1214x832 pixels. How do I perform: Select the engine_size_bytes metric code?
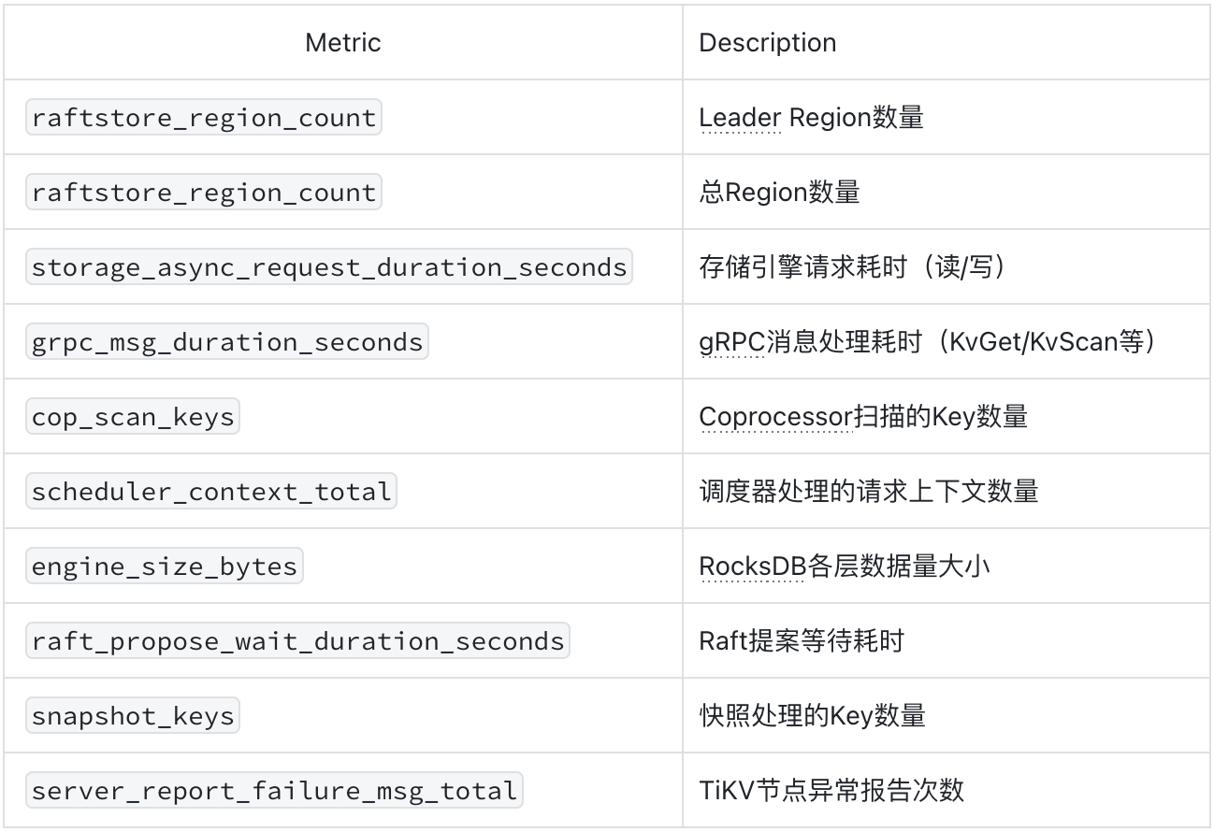pos(165,566)
